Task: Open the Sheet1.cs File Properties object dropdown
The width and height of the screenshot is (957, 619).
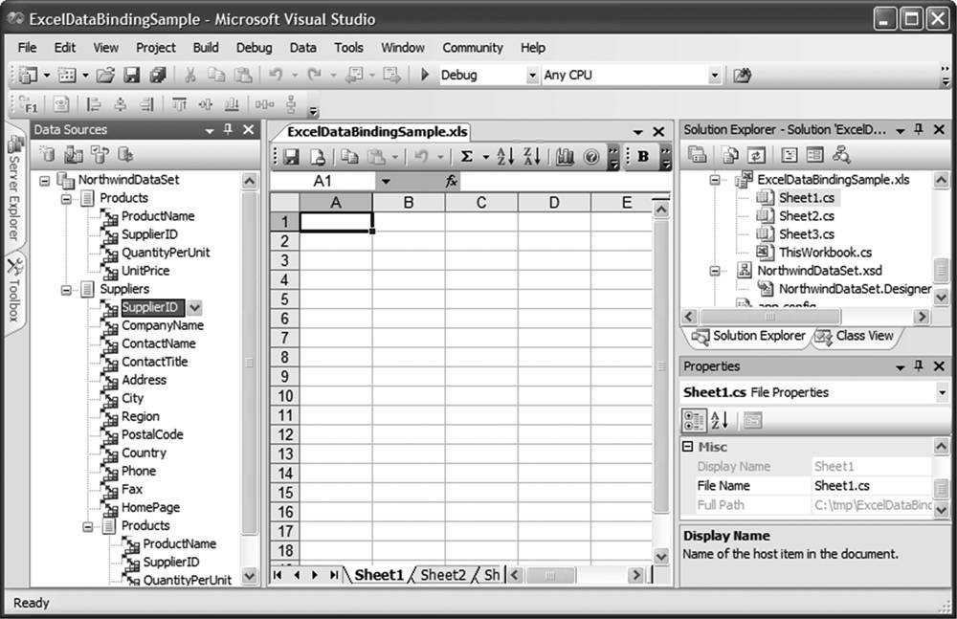Action: click(x=943, y=392)
